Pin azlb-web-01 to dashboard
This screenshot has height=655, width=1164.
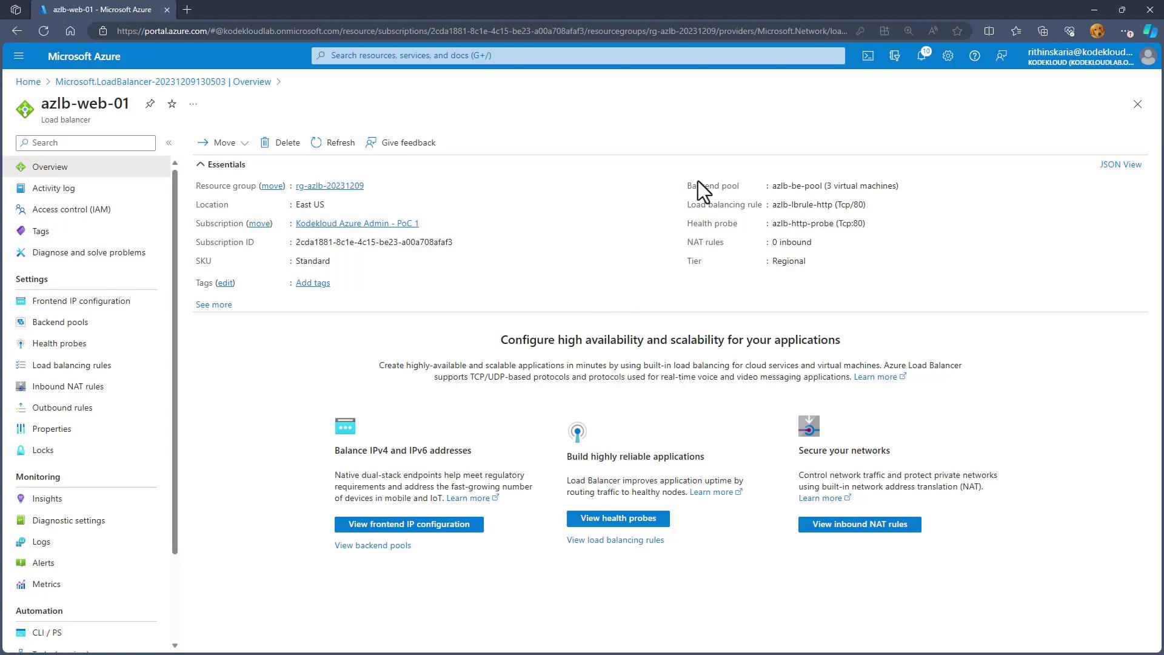[150, 104]
